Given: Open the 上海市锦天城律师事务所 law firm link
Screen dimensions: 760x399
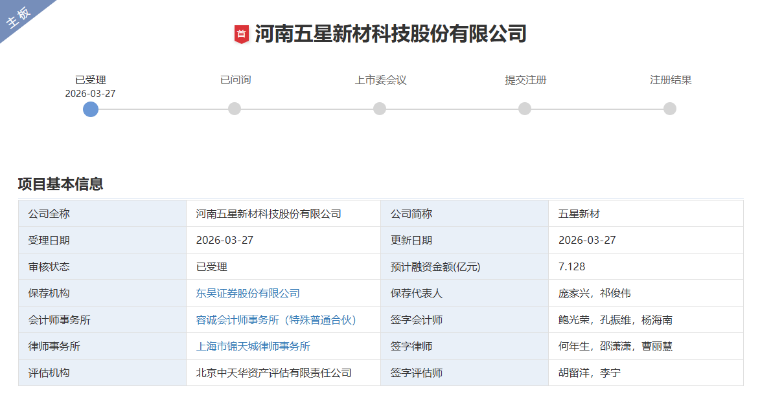Looking at the screenshot, I should click(253, 347).
